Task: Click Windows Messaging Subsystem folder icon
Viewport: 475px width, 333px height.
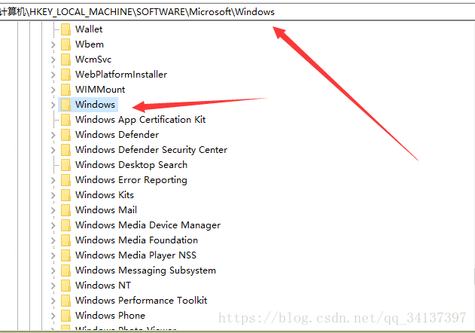Action: click(x=65, y=270)
